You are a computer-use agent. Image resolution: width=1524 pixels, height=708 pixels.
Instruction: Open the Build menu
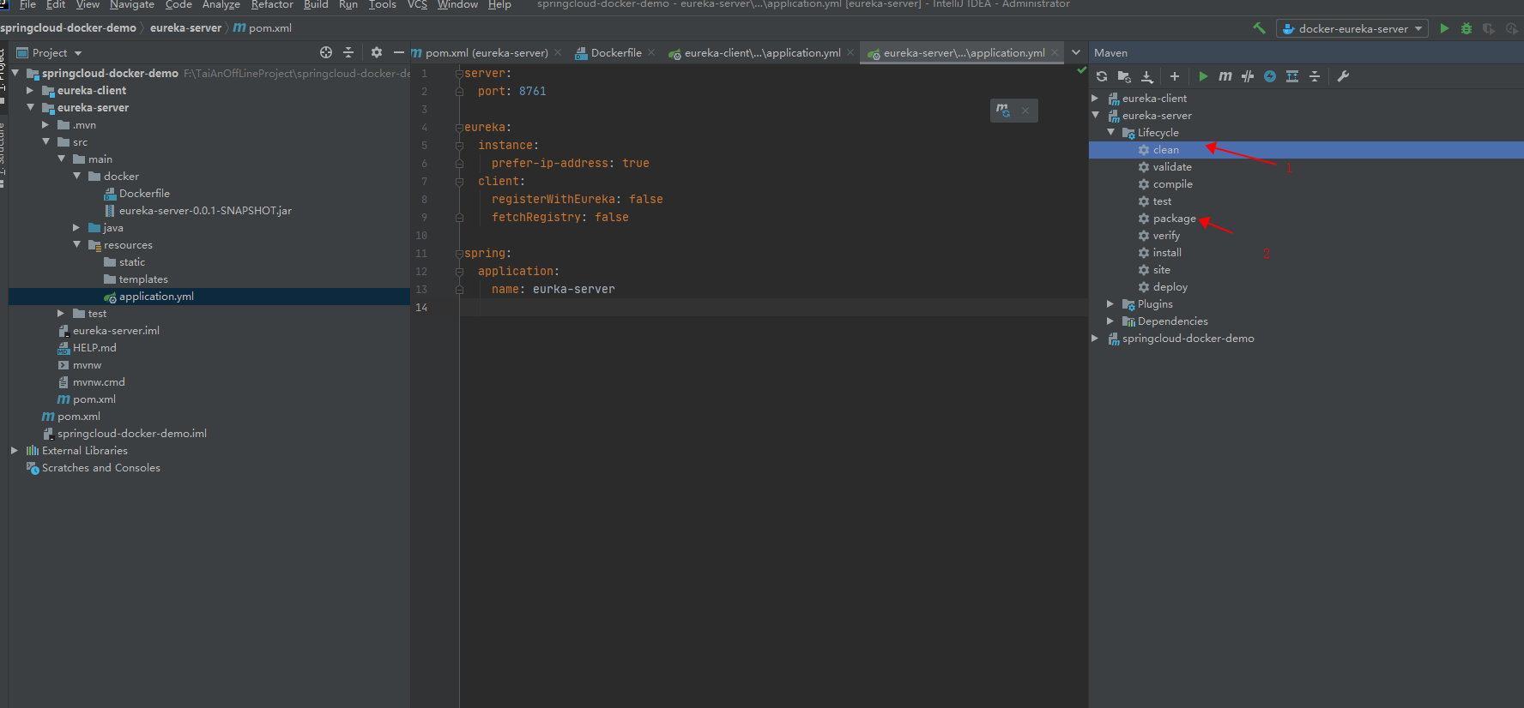pos(316,4)
